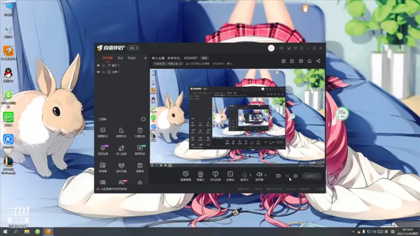
Task: Click the record video camera icon
Action: [278, 176]
